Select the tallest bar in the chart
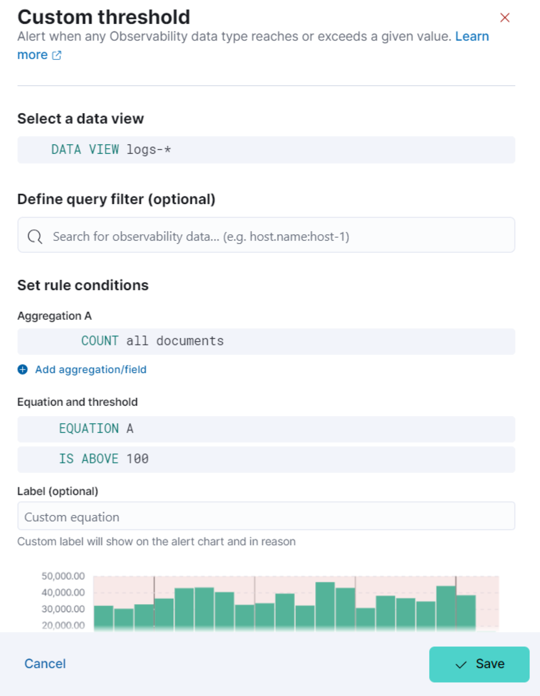This screenshot has width=540, height=696. click(x=325, y=606)
